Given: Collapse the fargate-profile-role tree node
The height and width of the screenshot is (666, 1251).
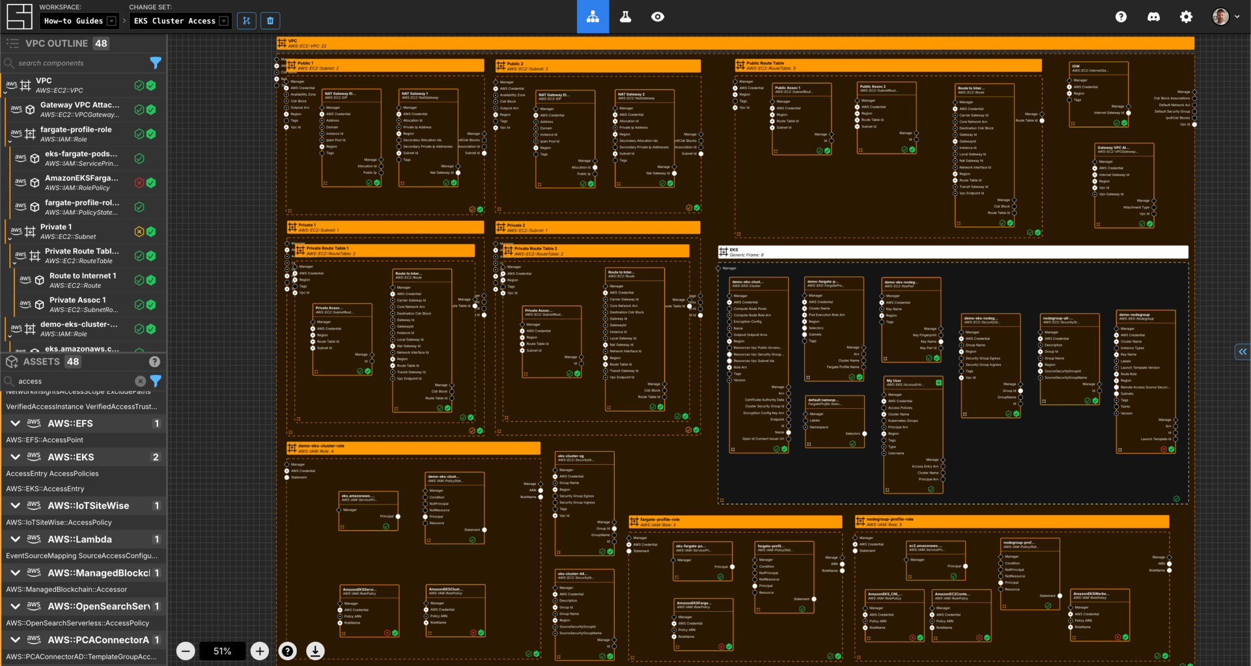Looking at the screenshot, I should pos(10,141).
